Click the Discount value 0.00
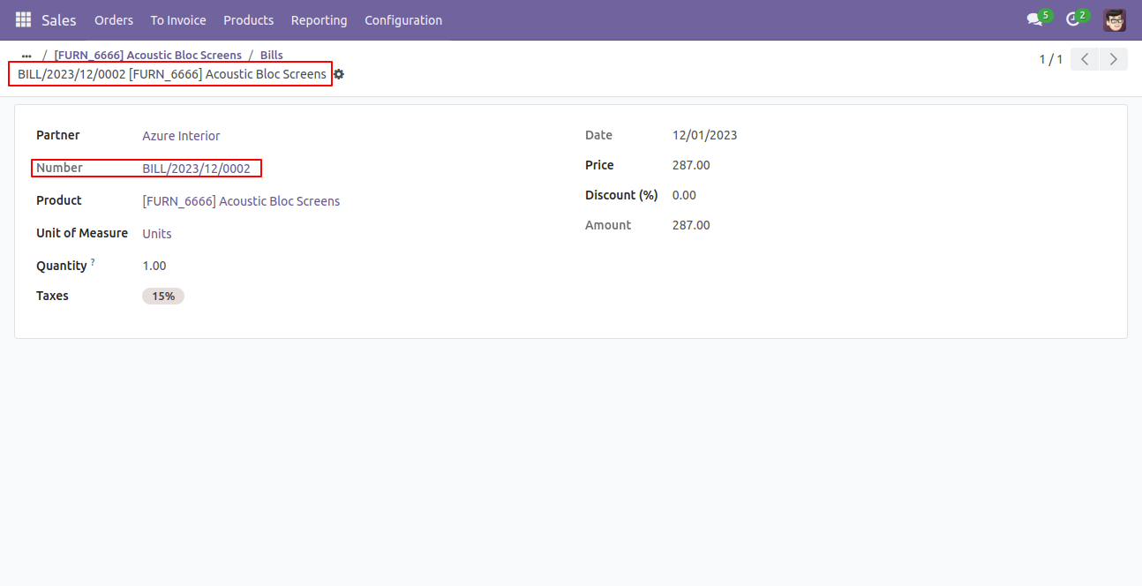Screen dimensions: 1142x586 (x=684, y=195)
